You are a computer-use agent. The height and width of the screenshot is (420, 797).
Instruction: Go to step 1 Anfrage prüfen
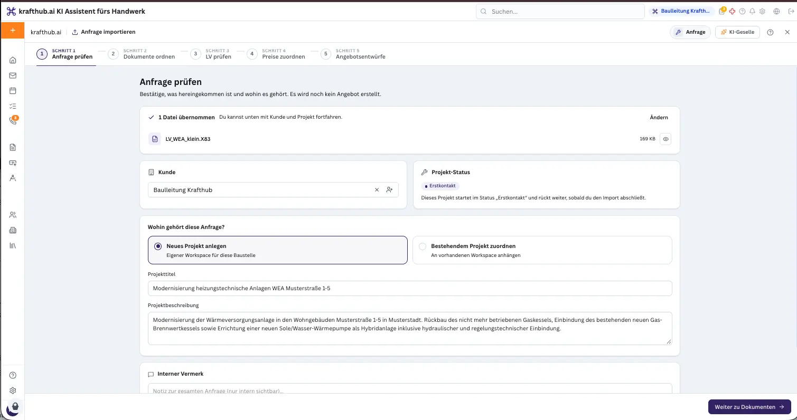(66, 54)
